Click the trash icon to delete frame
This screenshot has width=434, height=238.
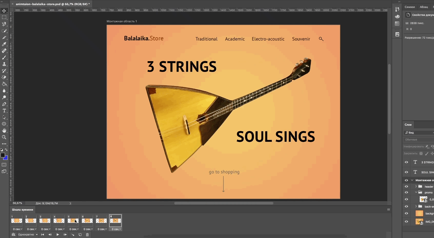pos(87,235)
